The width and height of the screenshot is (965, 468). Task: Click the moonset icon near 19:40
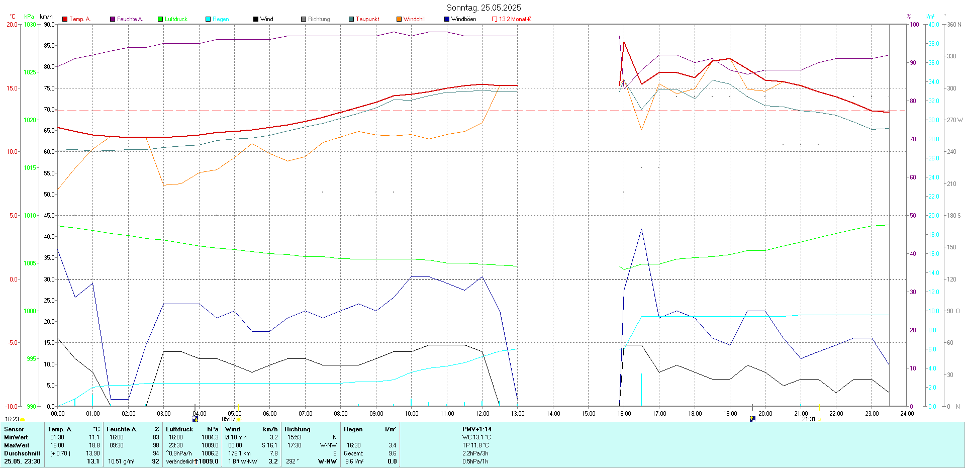point(752,419)
